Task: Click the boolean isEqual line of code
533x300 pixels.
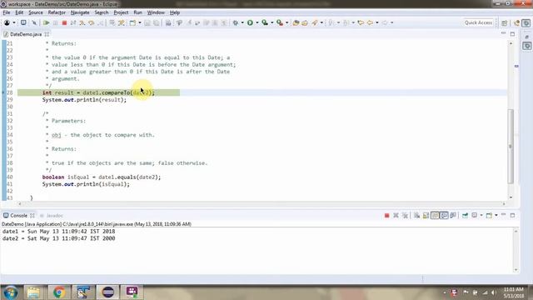Action: 102,177
